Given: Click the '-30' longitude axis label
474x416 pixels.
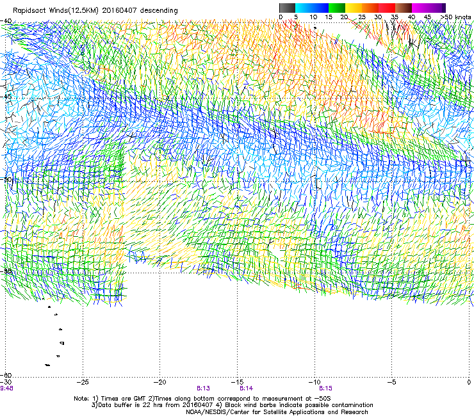Looking at the screenshot, I should [6, 383].
